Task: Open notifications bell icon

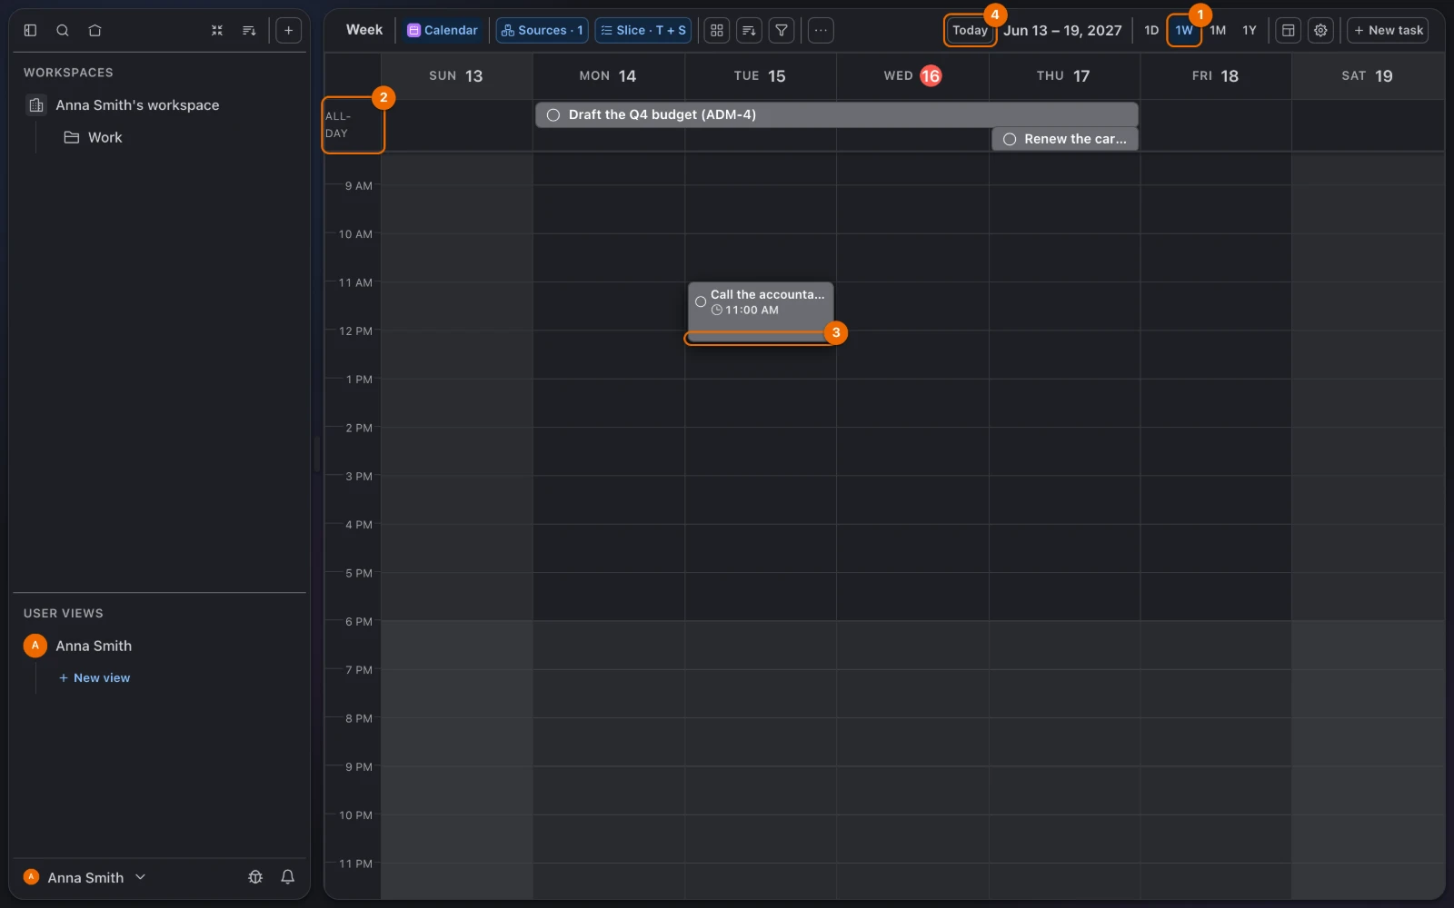Action: (x=287, y=877)
